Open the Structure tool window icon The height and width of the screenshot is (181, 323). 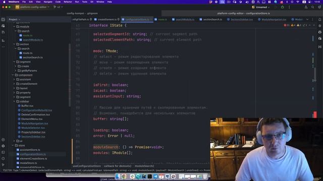3,41
